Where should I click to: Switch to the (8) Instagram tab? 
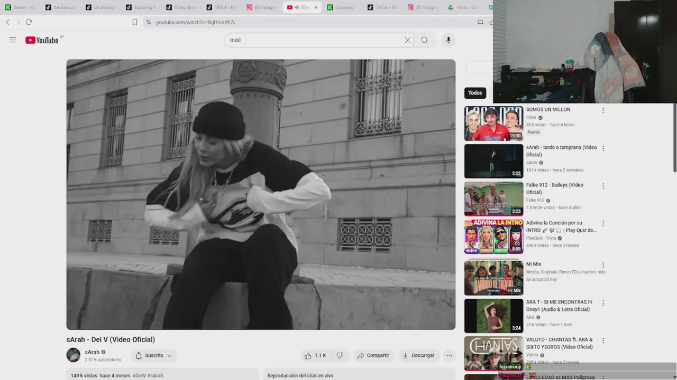tap(262, 7)
